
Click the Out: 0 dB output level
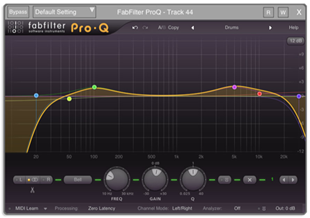point(285,208)
